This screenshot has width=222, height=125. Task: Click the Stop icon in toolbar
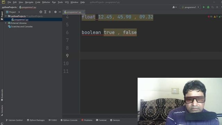click(217, 7)
